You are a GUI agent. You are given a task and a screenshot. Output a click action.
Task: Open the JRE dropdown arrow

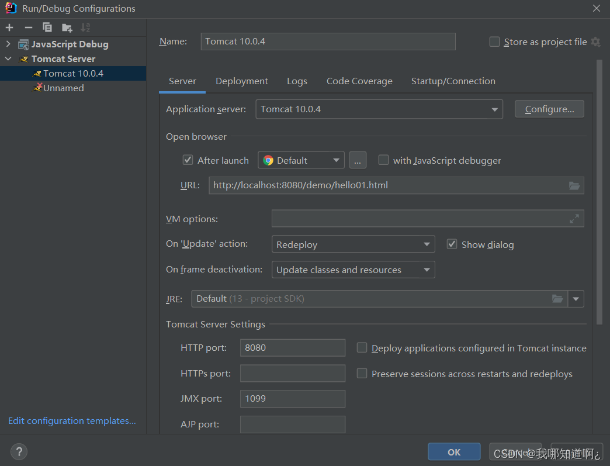(576, 299)
